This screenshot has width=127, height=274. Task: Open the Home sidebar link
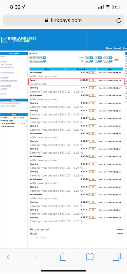click(3, 56)
